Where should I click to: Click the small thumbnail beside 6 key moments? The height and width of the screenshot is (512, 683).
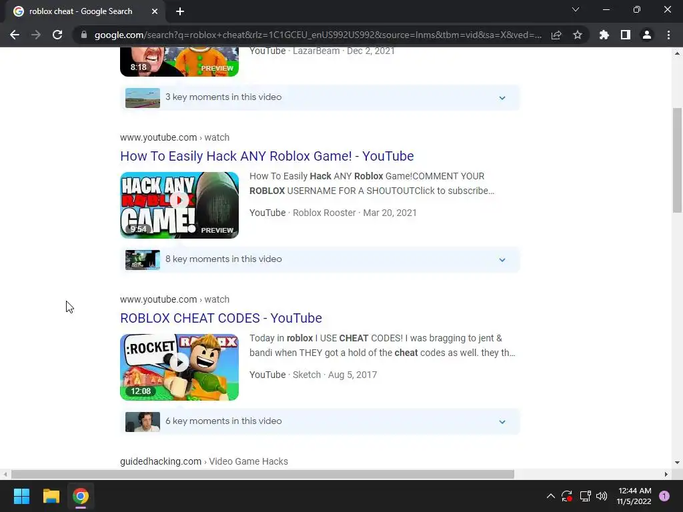143,421
